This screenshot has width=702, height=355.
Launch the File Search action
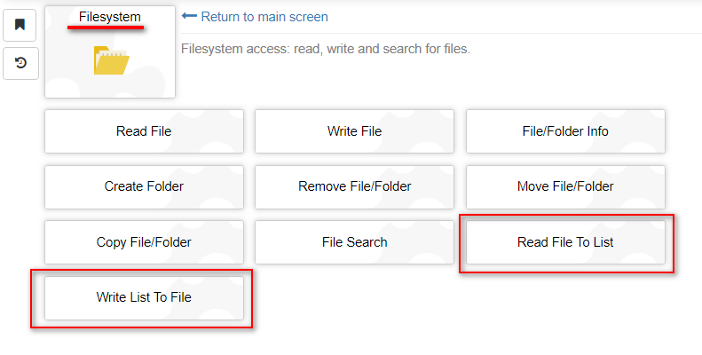click(x=354, y=241)
